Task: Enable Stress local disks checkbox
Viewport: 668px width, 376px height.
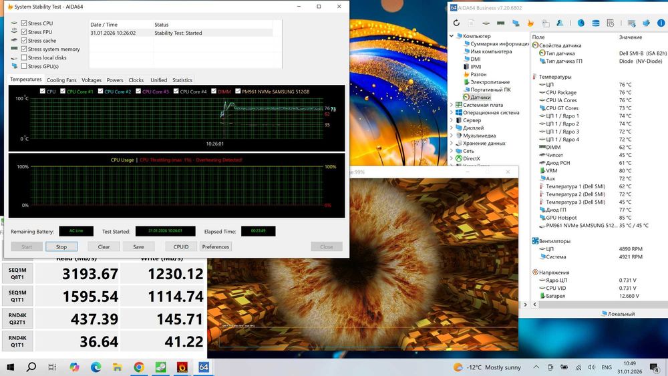Action: (24, 57)
